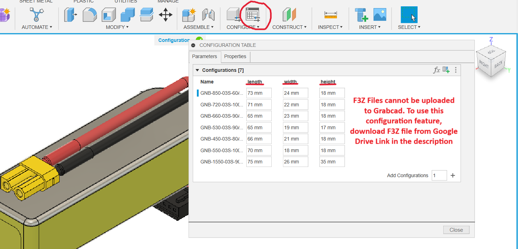Open the INSPECT dropdown menu
The image size is (518, 249).
tap(330, 27)
